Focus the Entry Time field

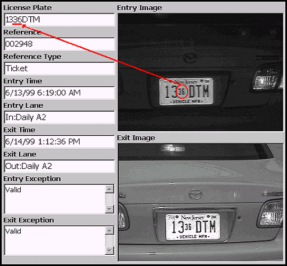(59, 93)
